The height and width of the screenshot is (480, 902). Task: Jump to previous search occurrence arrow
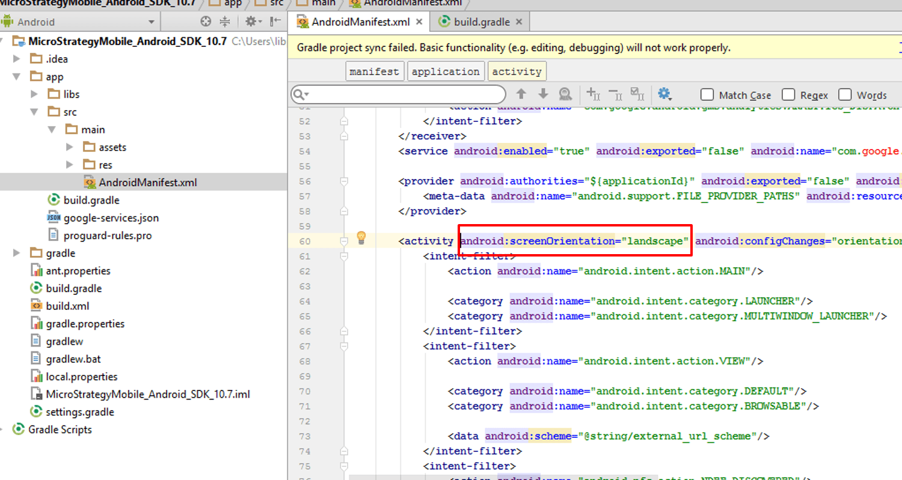pyautogui.click(x=521, y=94)
